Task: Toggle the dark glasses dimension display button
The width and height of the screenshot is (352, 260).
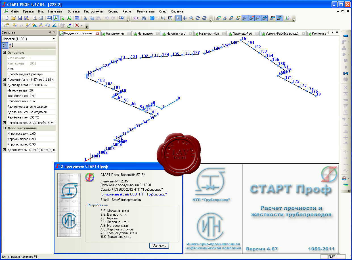Action: point(279,18)
